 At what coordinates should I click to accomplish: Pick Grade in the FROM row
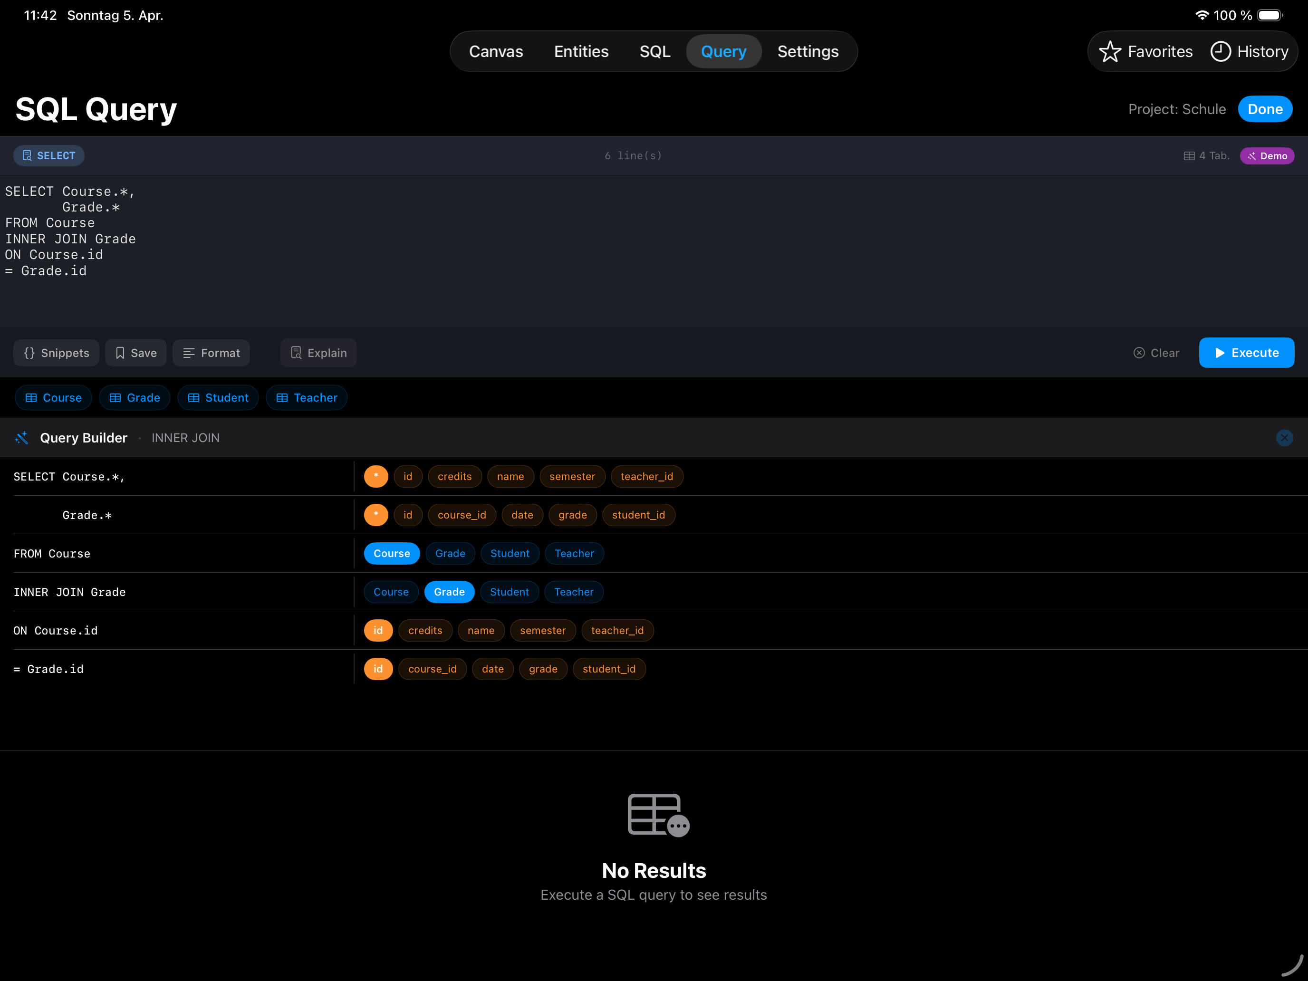point(450,553)
